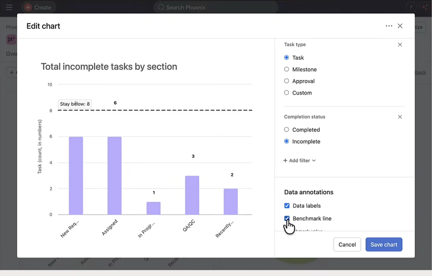This screenshot has height=276, width=432.
Task: Click the chart title text
Action: point(109,67)
